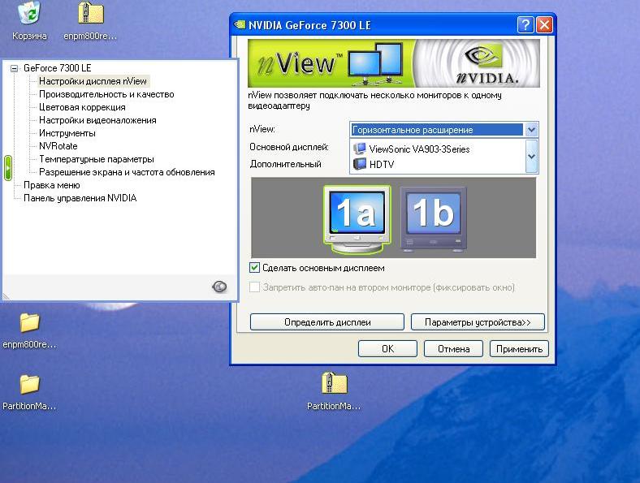Open the nView mode dropdown
This screenshot has height=483, width=640.
531,130
